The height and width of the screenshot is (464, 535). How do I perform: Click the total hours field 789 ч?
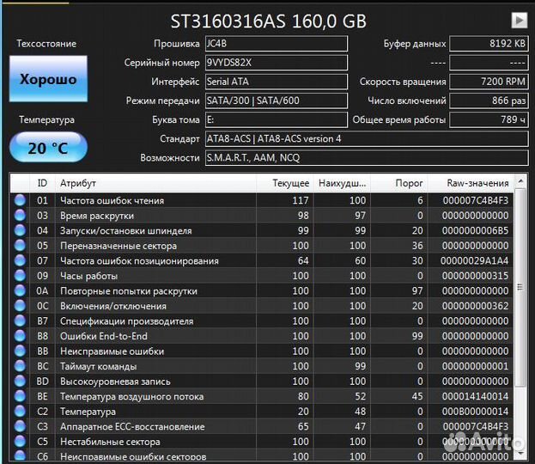coord(489,119)
